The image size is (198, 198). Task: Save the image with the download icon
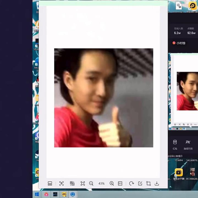157,183
